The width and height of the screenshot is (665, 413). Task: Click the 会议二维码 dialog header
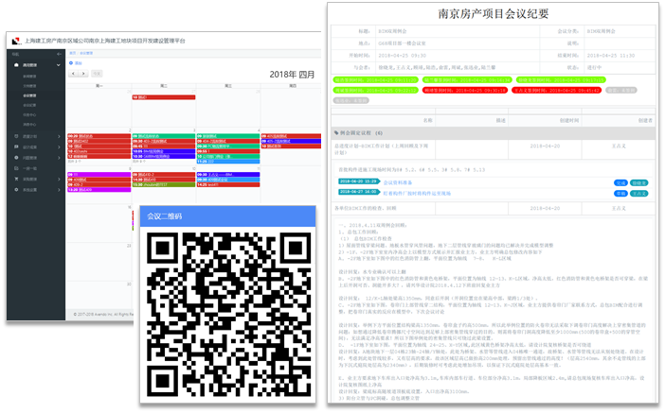(227, 216)
